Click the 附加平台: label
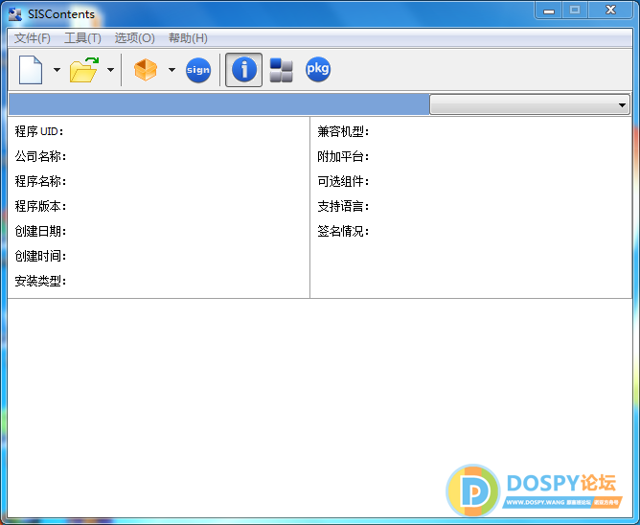Screen dimensions: 640x525 pyautogui.click(x=343, y=156)
